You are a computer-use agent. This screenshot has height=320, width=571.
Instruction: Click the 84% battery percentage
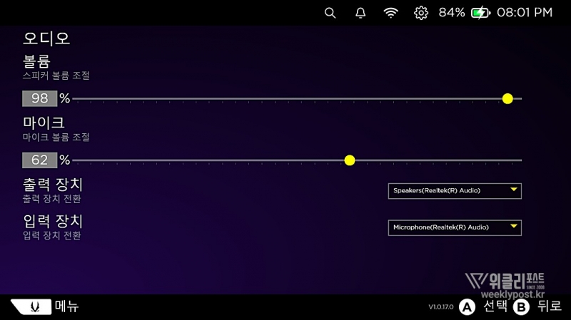click(x=452, y=13)
